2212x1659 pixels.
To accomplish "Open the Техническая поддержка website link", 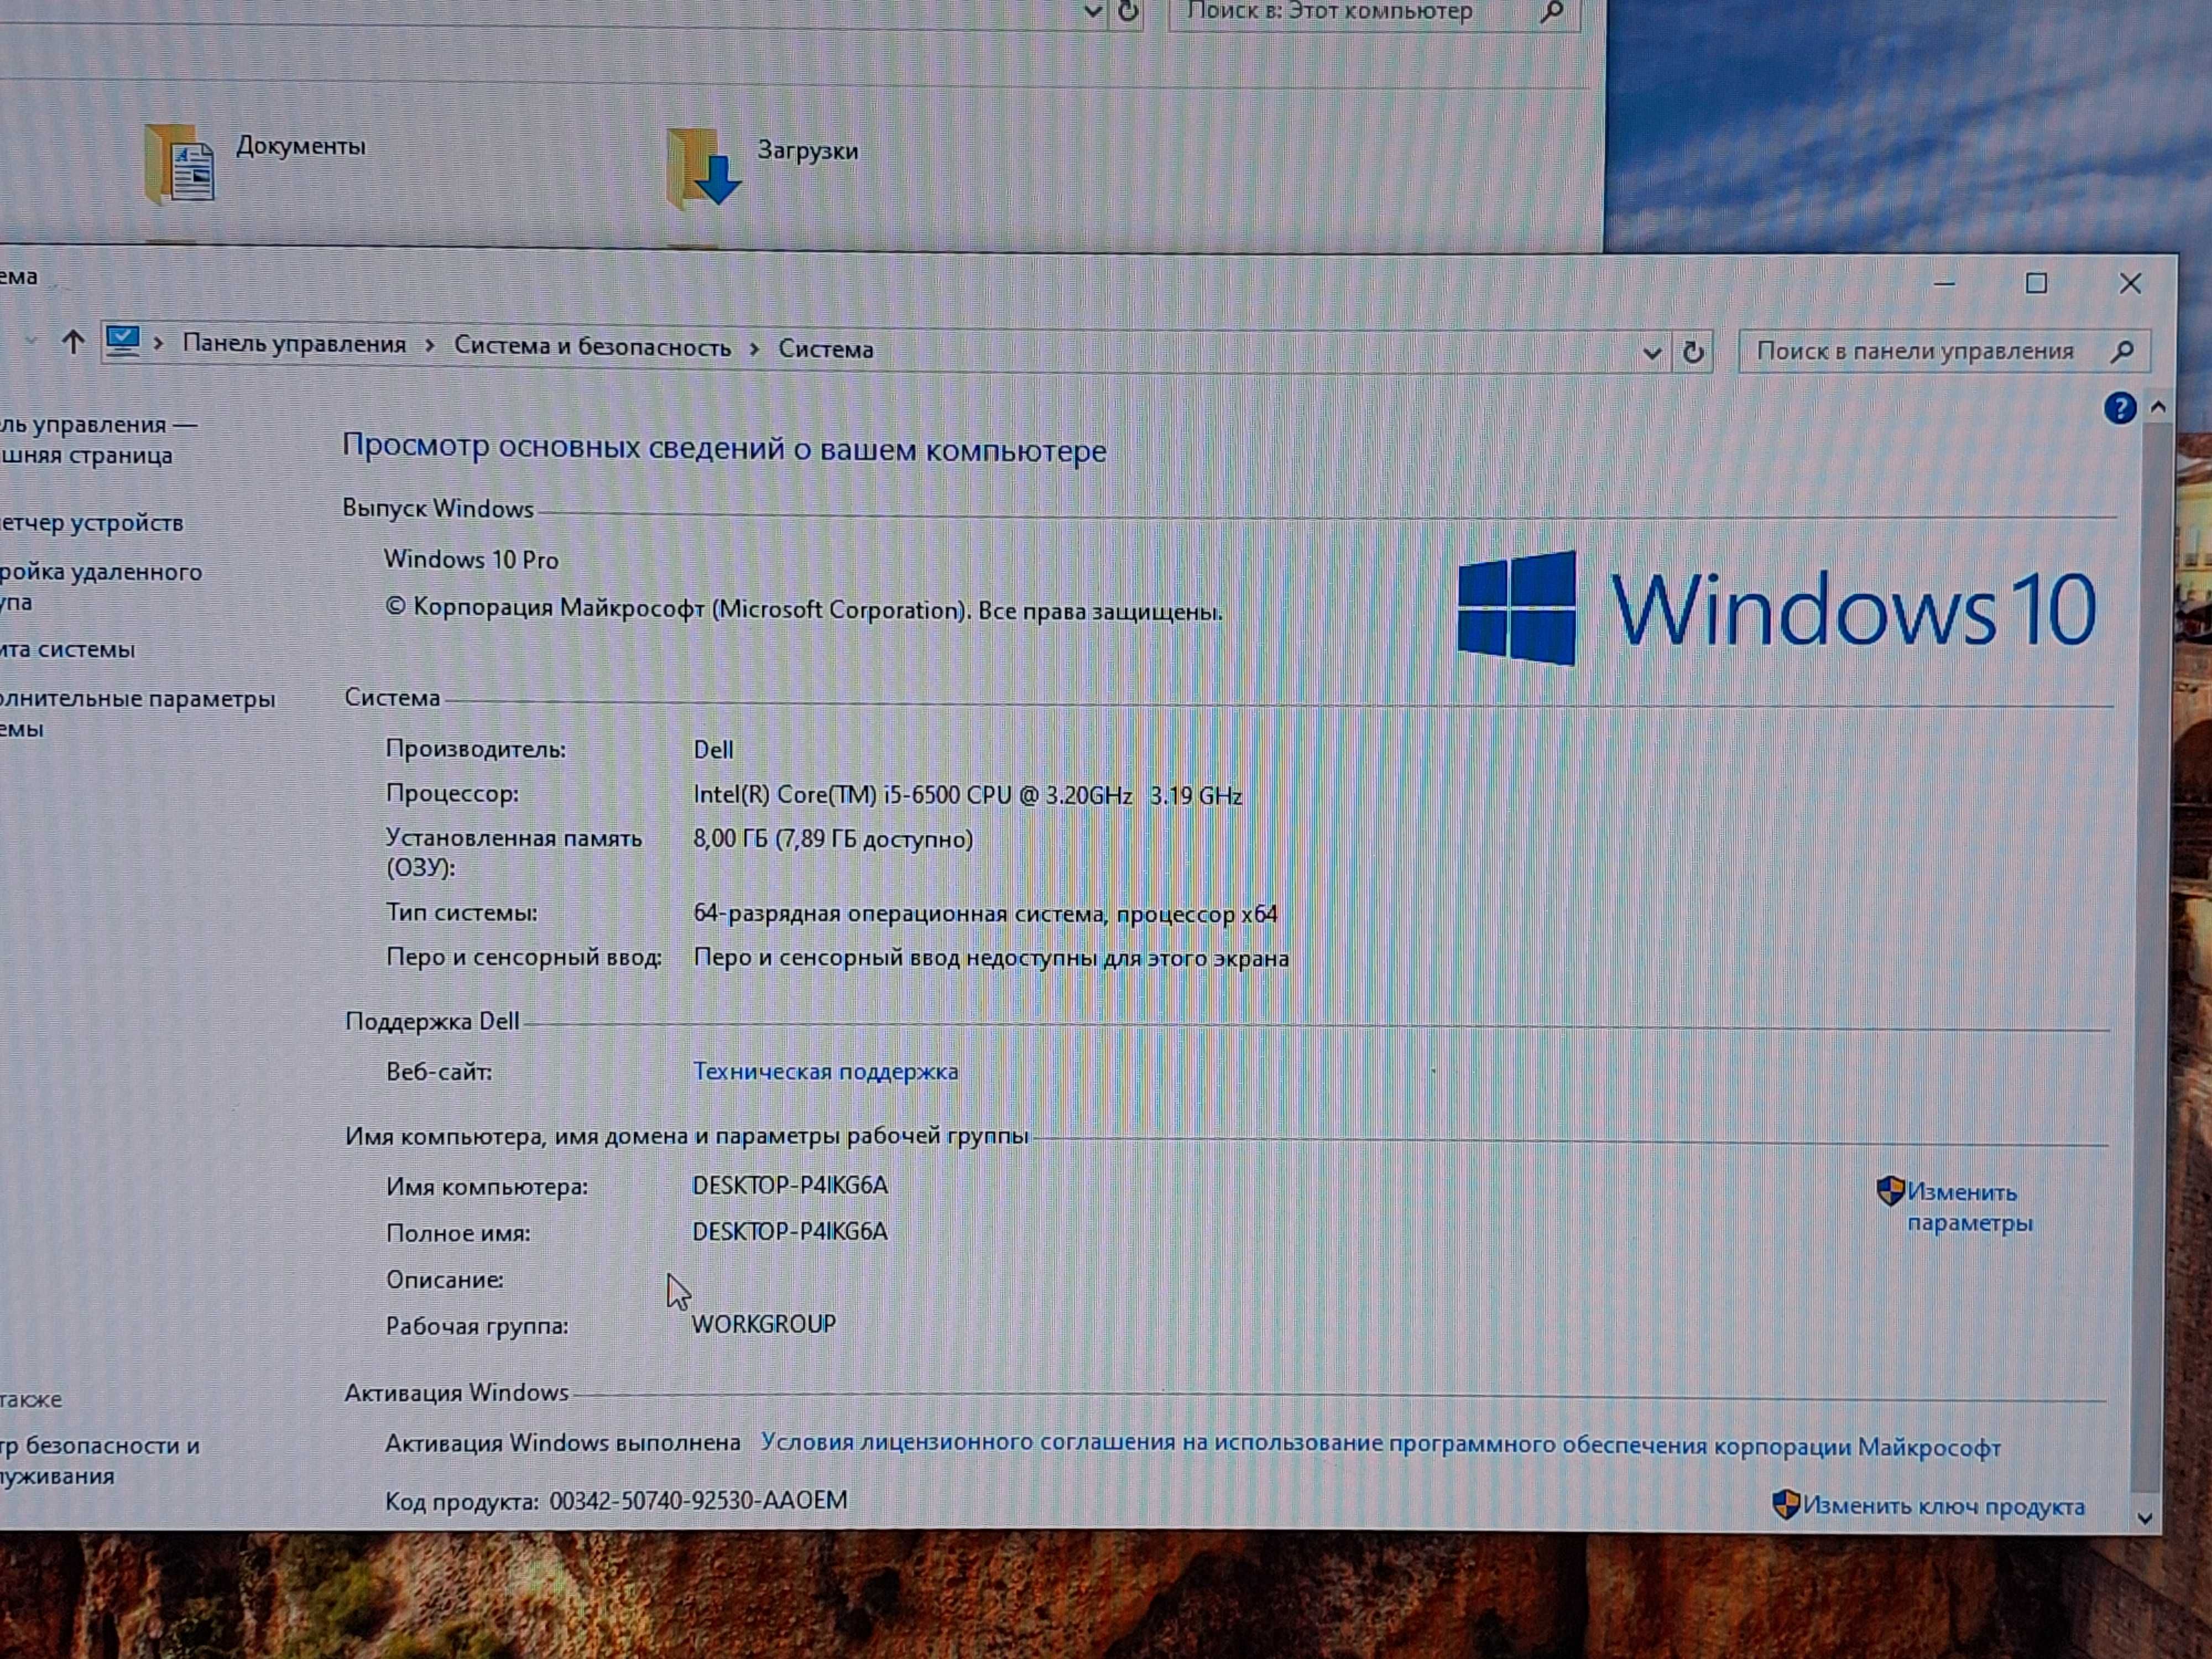I will click(x=825, y=1071).
